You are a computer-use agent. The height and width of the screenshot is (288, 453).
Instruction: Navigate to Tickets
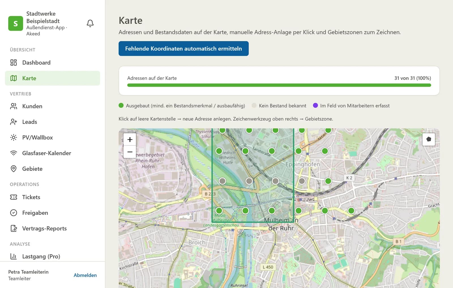pyautogui.click(x=52, y=197)
